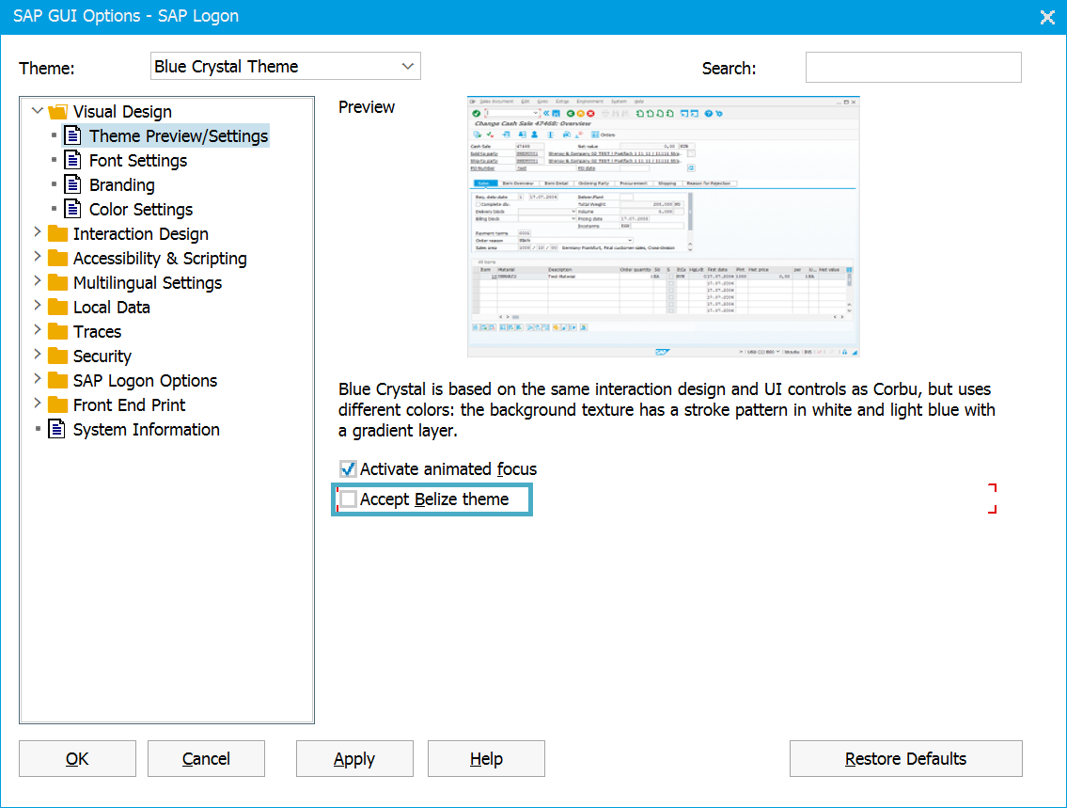Expand Accessibility & Scripting node
1067x808 pixels.
click(x=38, y=257)
